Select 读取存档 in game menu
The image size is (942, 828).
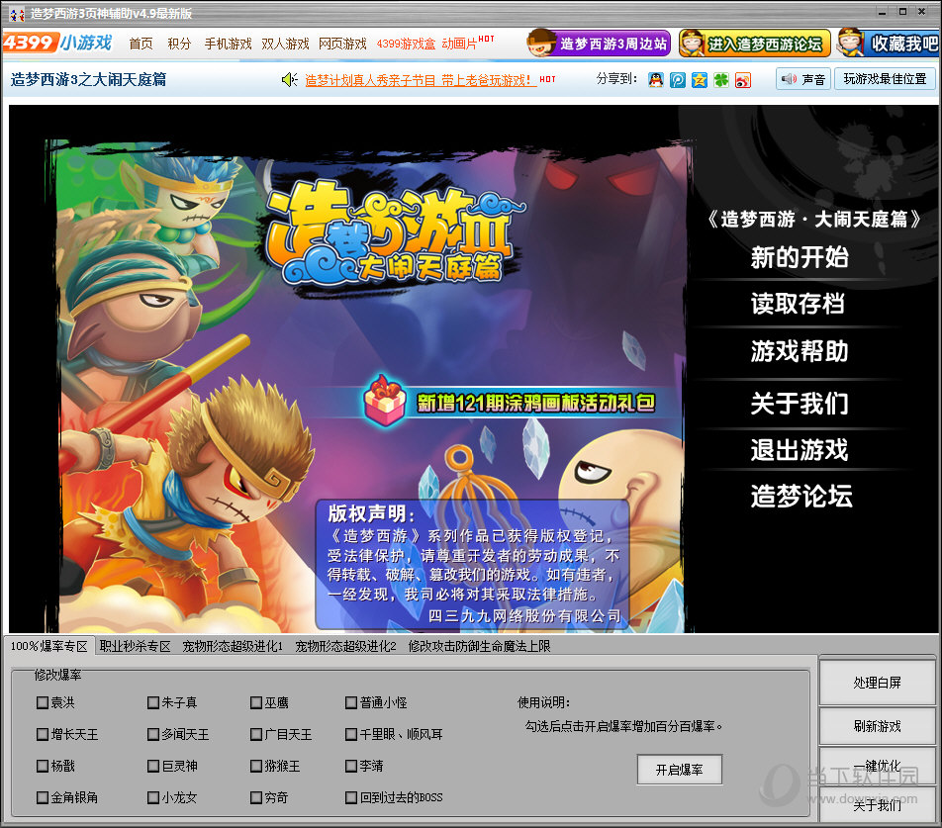coord(798,304)
